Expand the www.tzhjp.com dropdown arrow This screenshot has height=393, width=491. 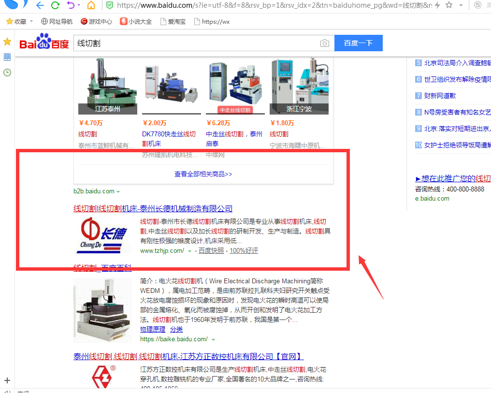coord(189,251)
